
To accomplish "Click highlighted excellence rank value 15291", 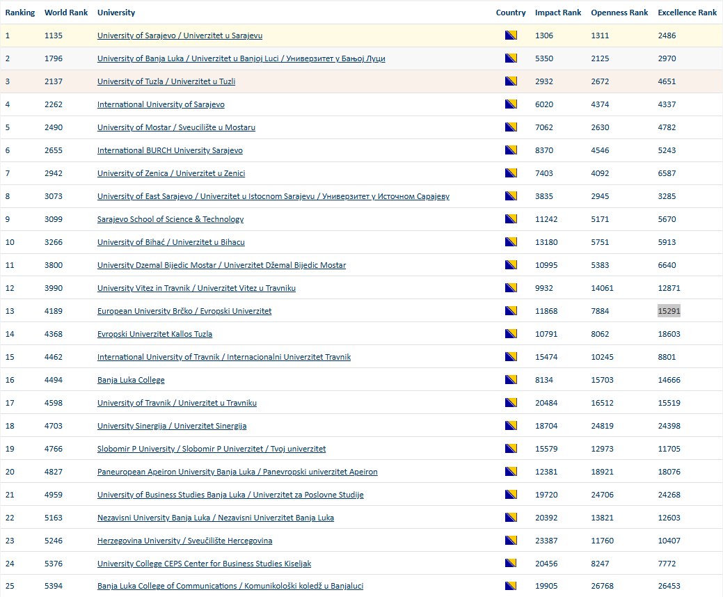I will pyautogui.click(x=669, y=311).
